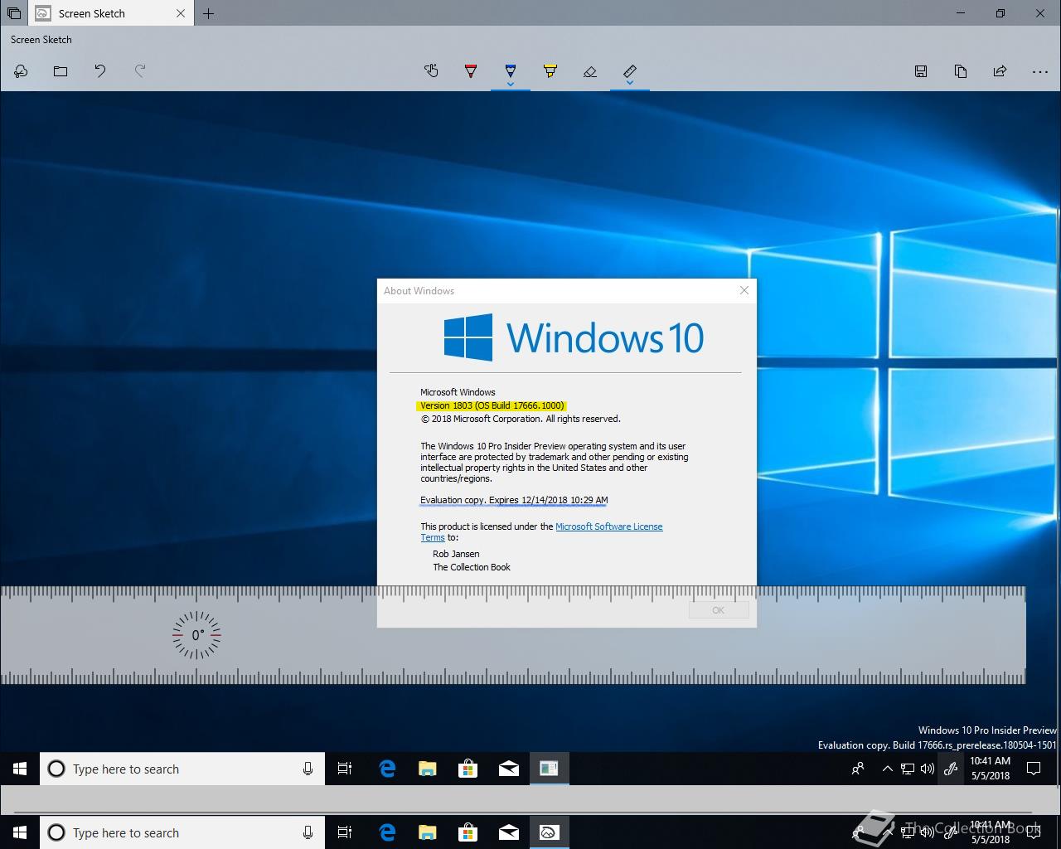
Task: Click the ruler's tick-marked body on canvas
Action: [512, 635]
